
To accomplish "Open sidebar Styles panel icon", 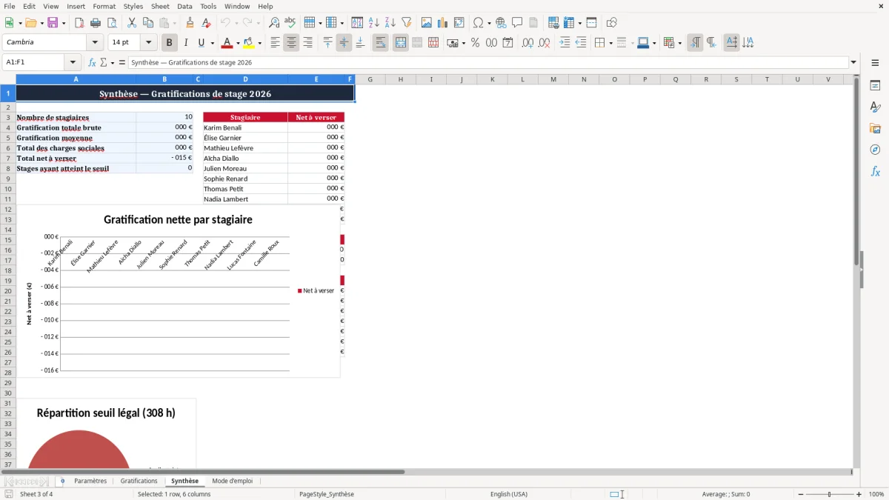I will [x=875, y=107].
